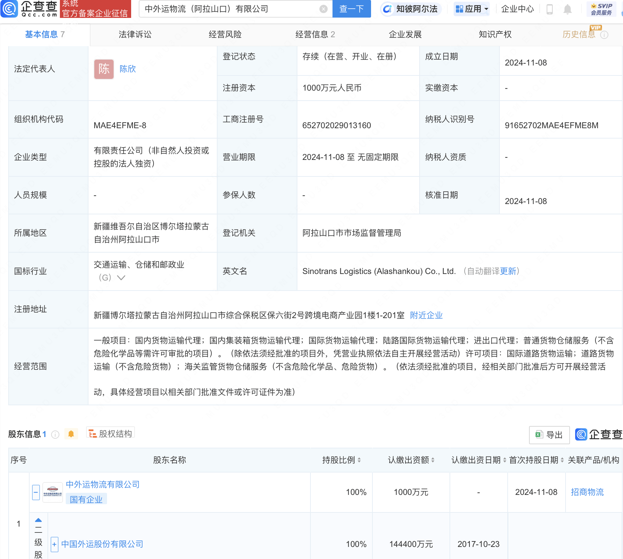Open notifications bell in header
The height and width of the screenshot is (559, 623).
(x=568, y=9)
